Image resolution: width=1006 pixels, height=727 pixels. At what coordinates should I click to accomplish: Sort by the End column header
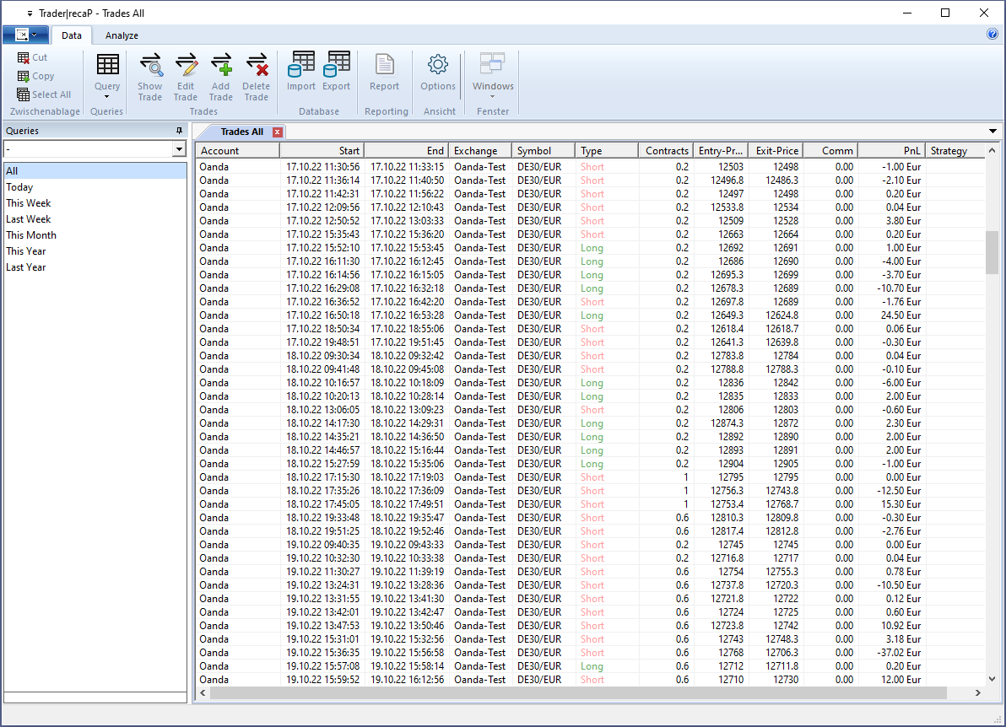[407, 151]
